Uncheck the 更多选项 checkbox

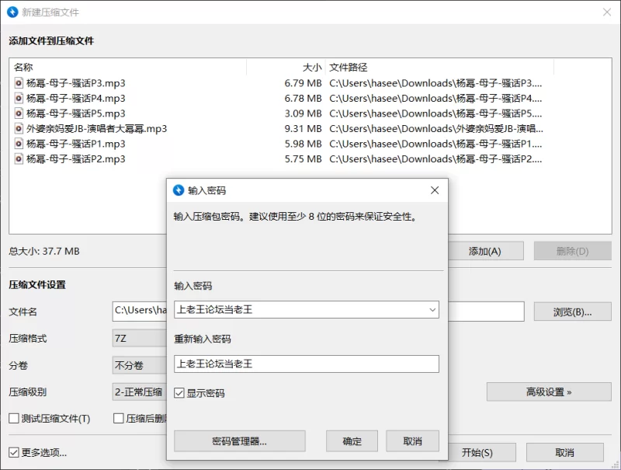point(14,452)
